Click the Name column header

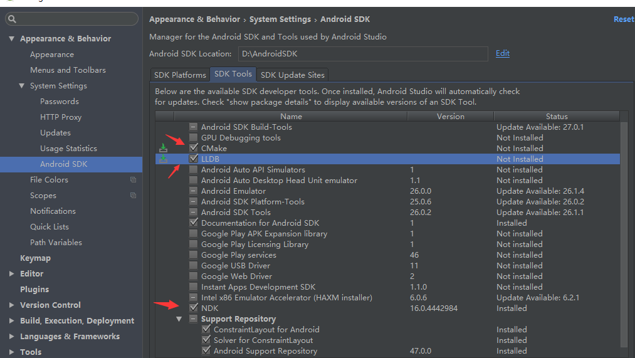coord(291,116)
